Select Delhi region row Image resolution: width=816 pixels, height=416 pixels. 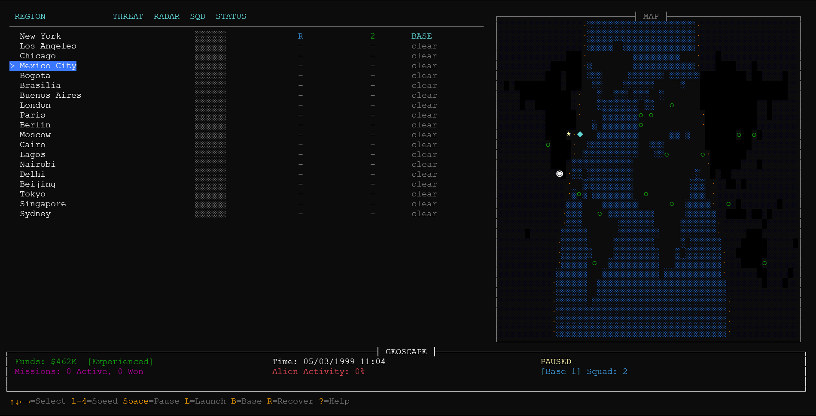pos(32,174)
